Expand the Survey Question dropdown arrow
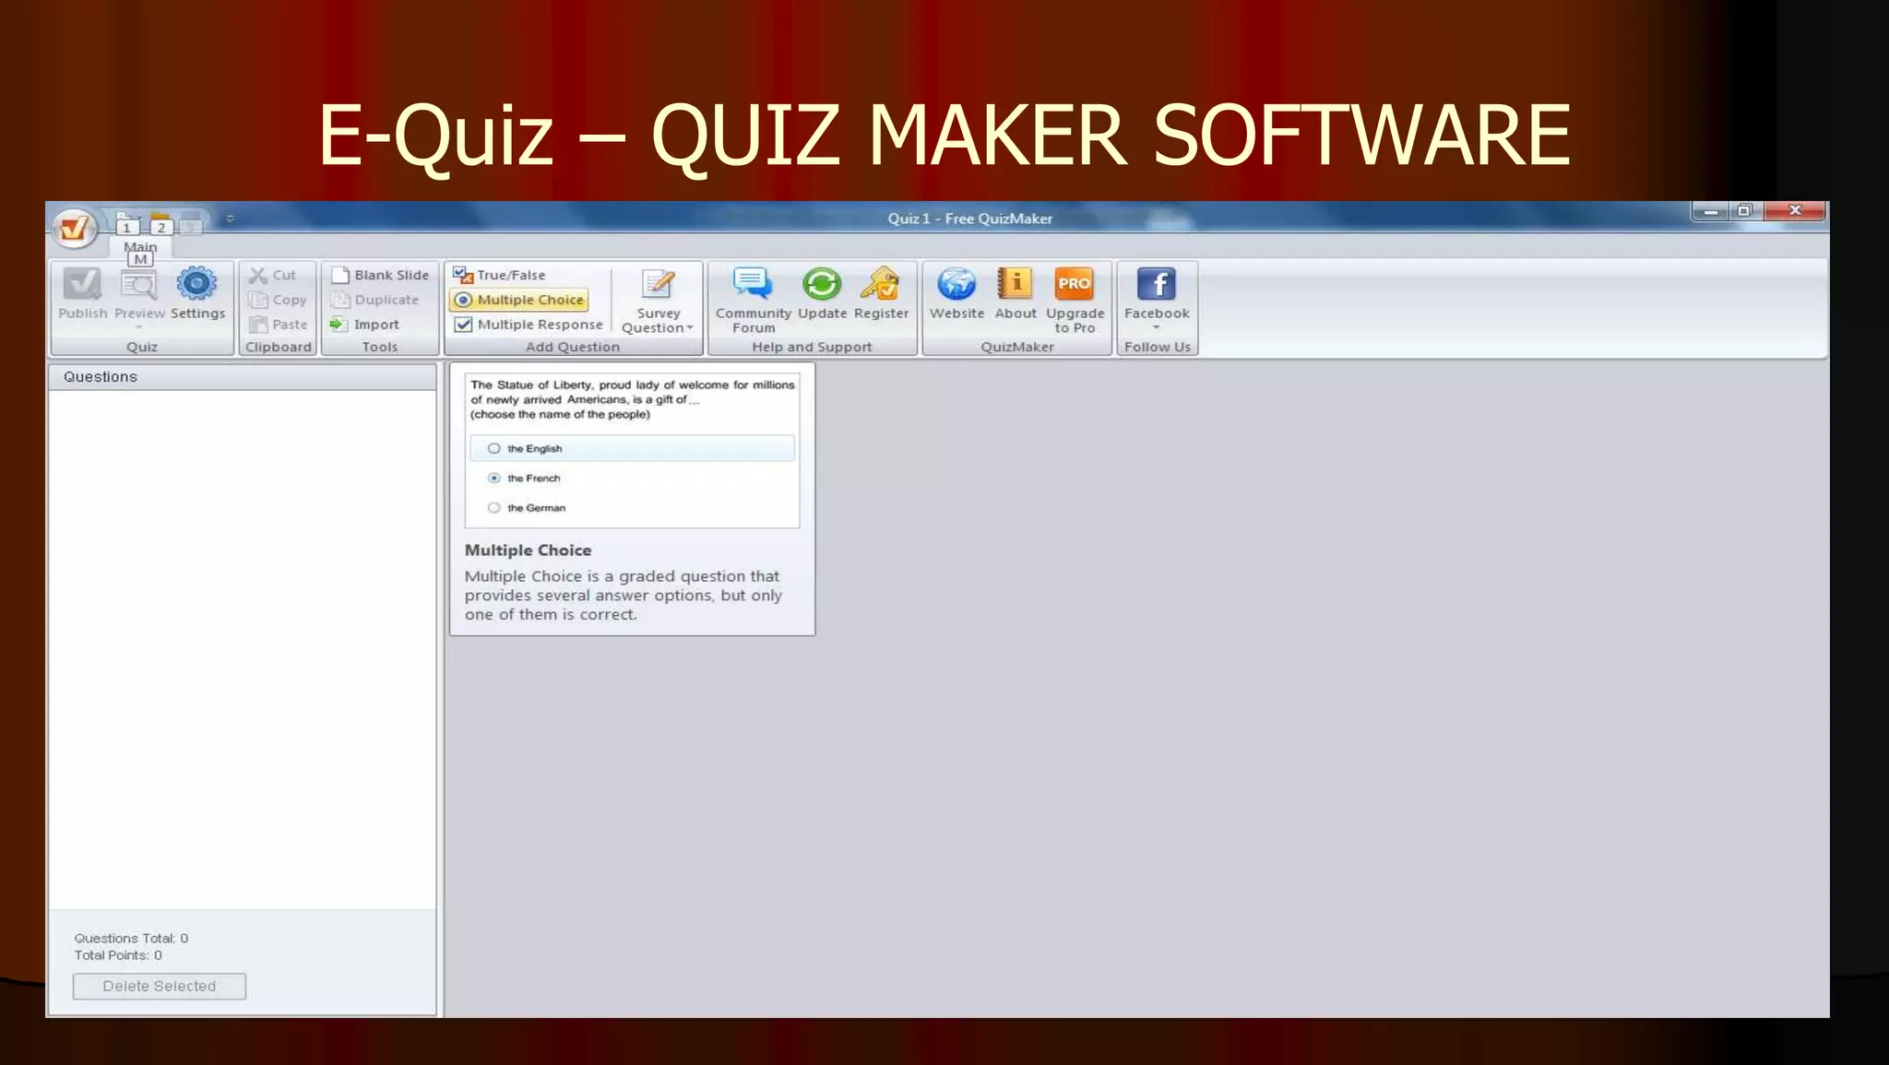The height and width of the screenshot is (1065, 1889). coord(690,328)
